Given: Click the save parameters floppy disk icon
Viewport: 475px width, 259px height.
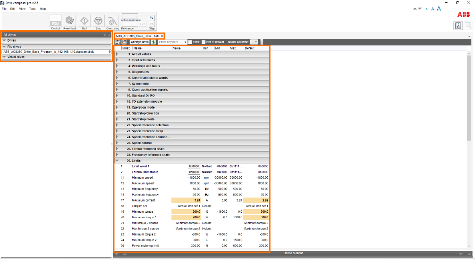Looking at the screenshot, I should tap(124, 42).
